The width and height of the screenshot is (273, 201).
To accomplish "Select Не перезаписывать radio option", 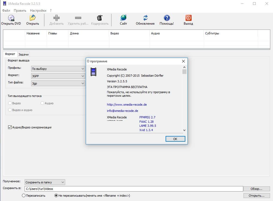I will click(56, 196).
